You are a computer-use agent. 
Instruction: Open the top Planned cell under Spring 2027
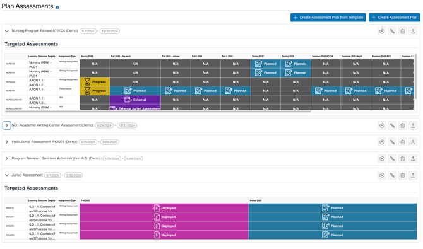coord(266,64)
